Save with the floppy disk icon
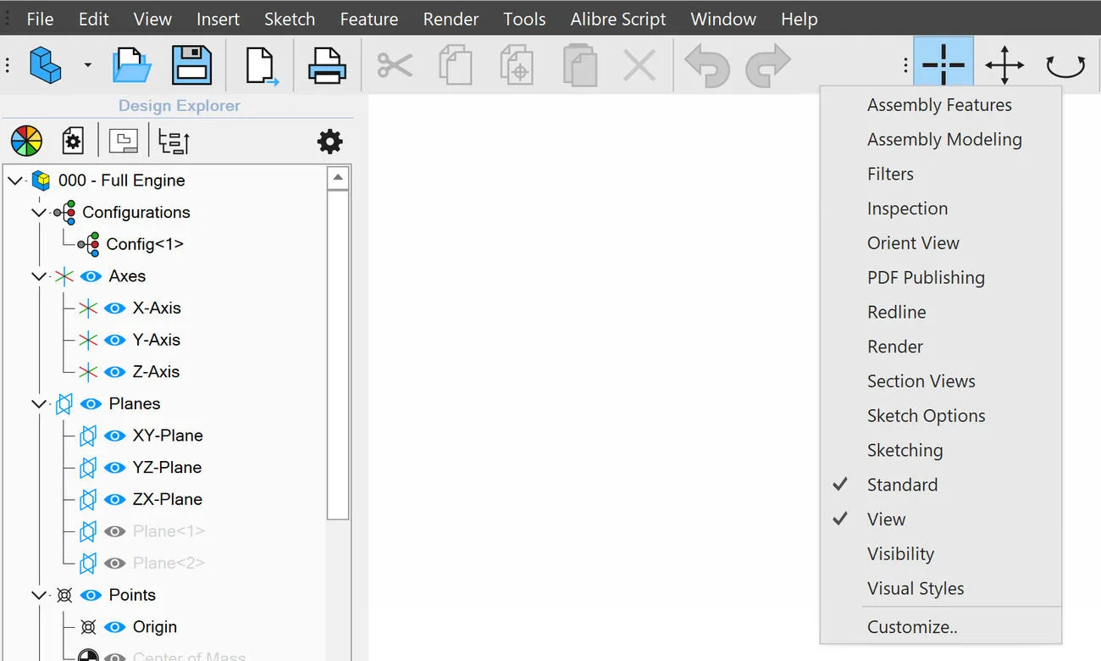 192,65
